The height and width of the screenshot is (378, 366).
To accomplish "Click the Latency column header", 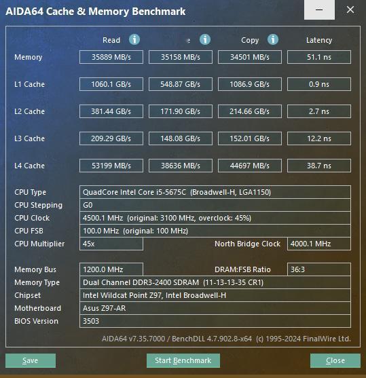I will click(319, 40).
